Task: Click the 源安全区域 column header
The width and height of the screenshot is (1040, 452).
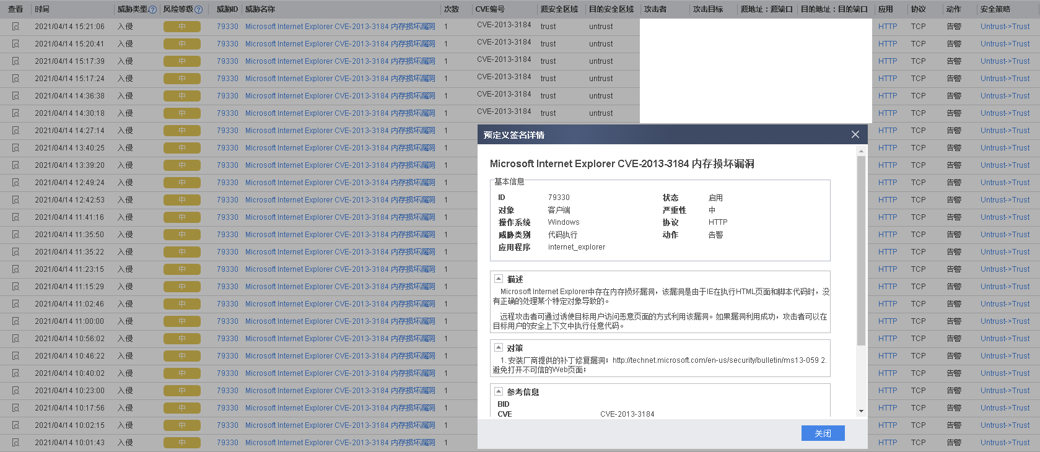Action: [x=559, y=9]
